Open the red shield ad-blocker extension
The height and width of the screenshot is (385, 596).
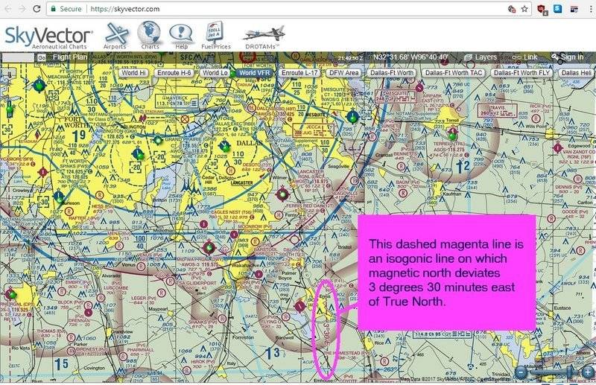(542, 9)
